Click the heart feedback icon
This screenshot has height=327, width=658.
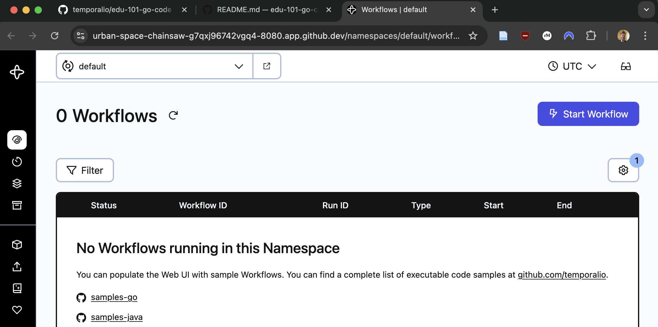point(17,310)
